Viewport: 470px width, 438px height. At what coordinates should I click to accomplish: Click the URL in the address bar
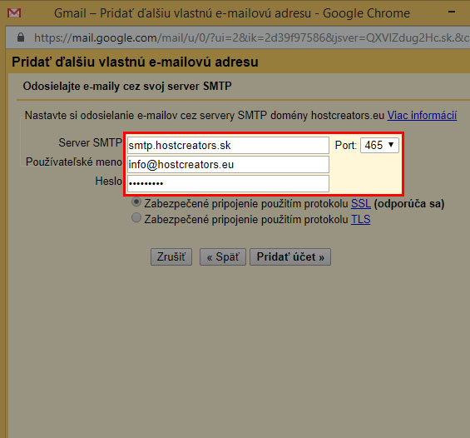click(x=252, y=37)
